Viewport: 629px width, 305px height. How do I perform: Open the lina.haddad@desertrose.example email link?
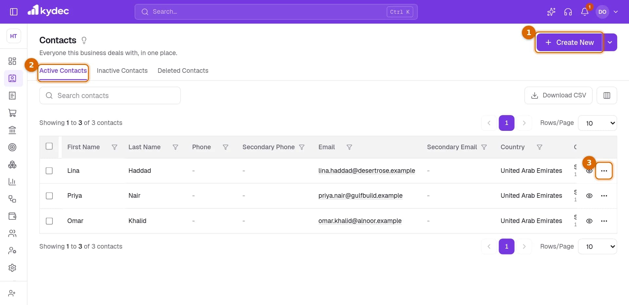[x=367, y=171]
